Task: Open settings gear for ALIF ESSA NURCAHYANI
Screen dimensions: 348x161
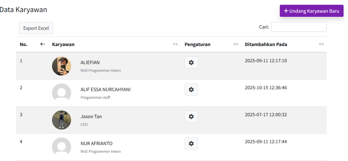Action: pyautogui.click(x=191, y=90)
